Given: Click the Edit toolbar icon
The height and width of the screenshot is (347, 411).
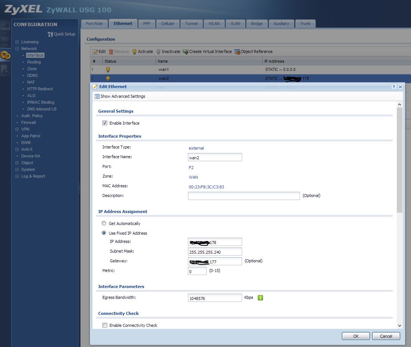Looking at the screenshot, I should (95, 52).
